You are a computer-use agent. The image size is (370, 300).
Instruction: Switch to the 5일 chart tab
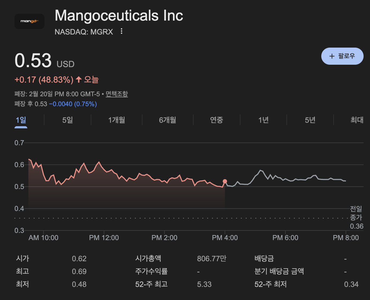[x=67, y=120]
